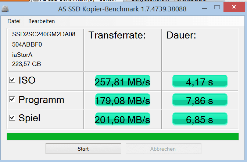
Task: Select the Programm transfer rate result
Action: pyautogui.click(x=122, y=100)
